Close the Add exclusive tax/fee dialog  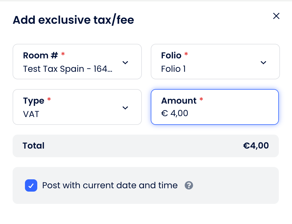[x=276, y=16]
